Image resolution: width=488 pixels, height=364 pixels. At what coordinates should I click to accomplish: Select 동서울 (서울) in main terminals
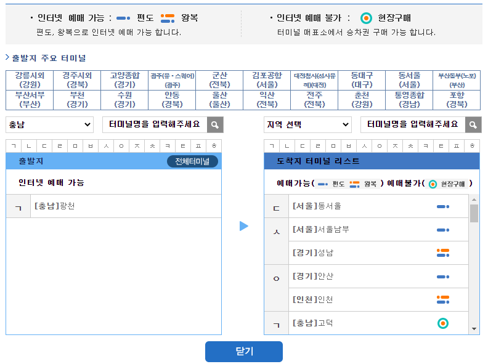(x=409, y=80)
